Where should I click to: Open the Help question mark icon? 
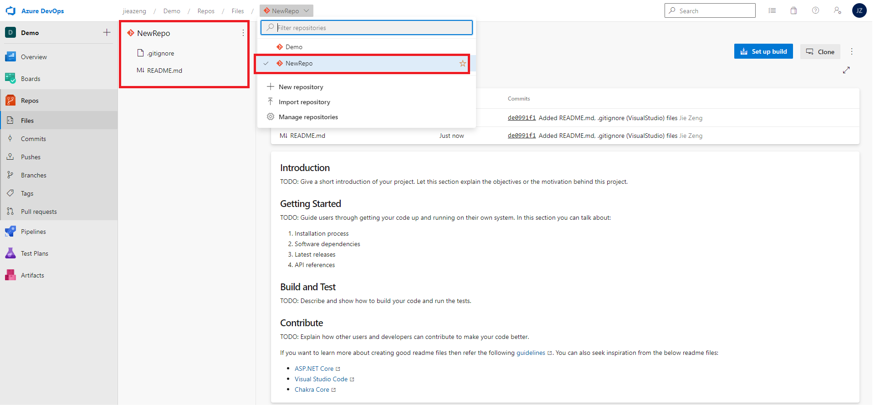816,10
